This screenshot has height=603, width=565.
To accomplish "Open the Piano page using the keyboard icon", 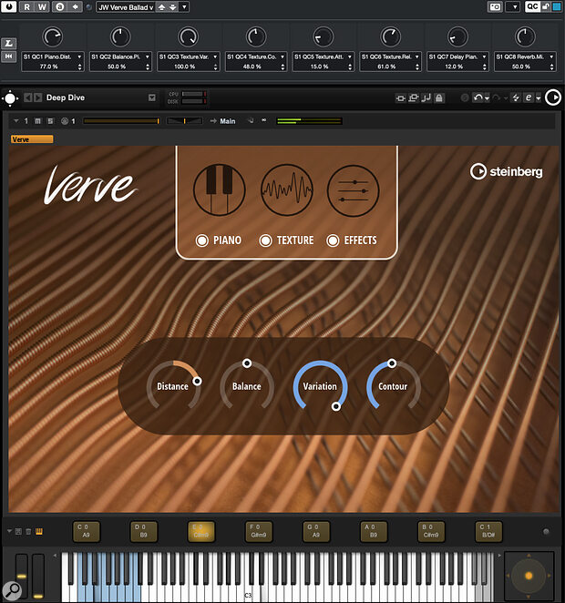I will tap(220, 189).
